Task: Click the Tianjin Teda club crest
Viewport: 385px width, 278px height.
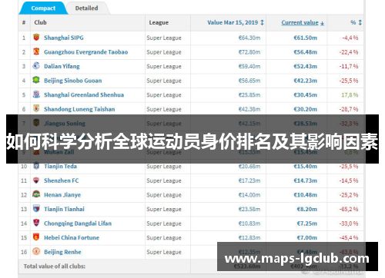Action: pyautogui.click(x=36, y=166)
